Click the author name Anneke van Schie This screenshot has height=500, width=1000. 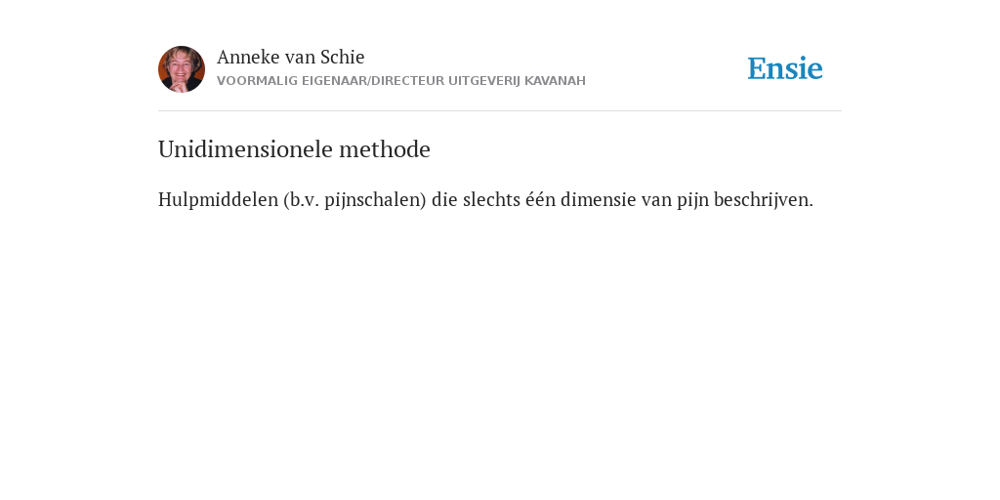(291, 57)
